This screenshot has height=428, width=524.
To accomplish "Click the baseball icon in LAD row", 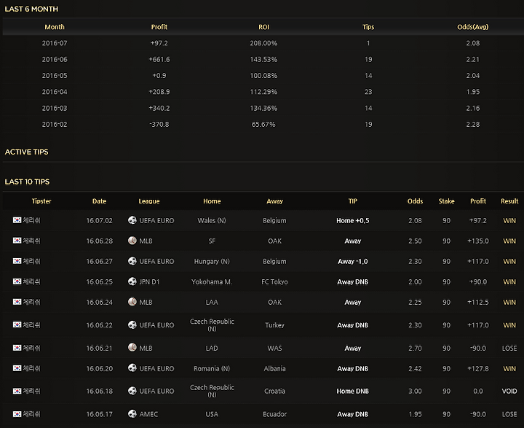I will point(132,348).
